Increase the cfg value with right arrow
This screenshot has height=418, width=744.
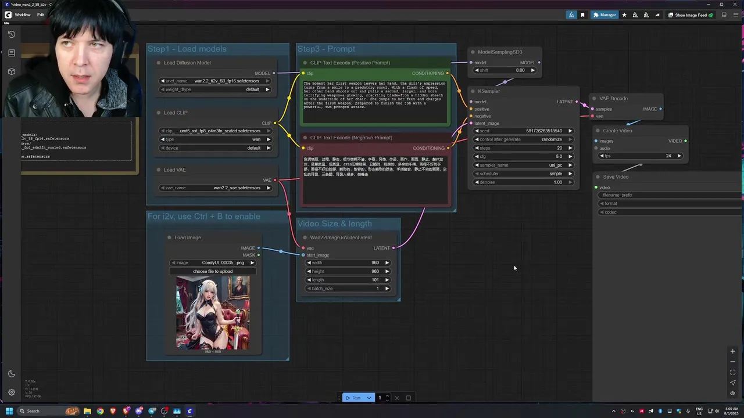(x=570, y=156)
